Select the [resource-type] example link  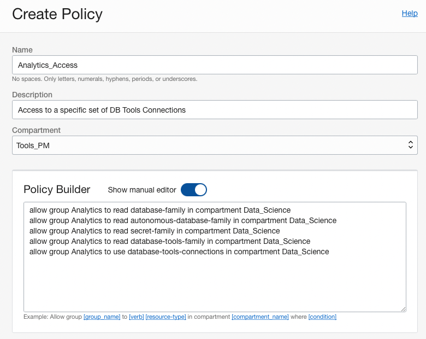(165, 317)
